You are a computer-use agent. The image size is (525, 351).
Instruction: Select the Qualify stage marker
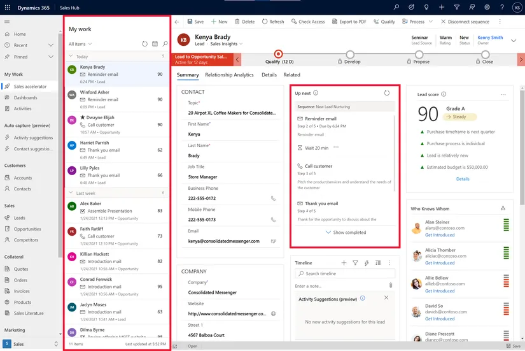coord(278,54)
